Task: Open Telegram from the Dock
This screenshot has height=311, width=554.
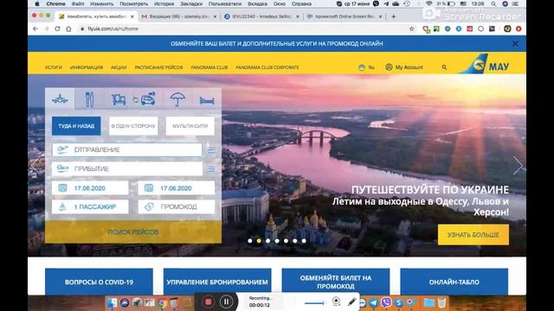Action: 373,302
